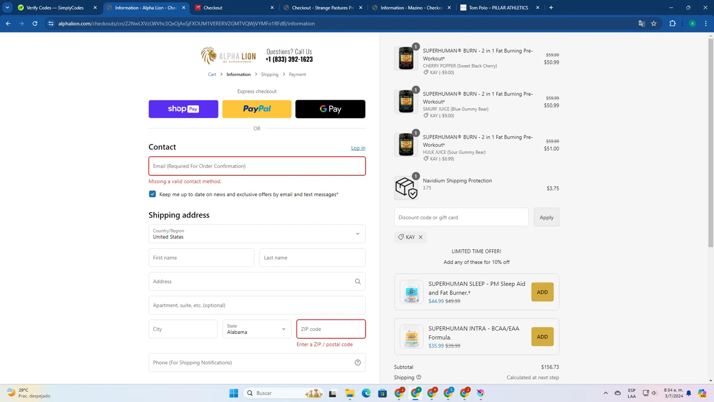Bookmark this page with the star icon
The image size is (714, 402).
(654, 23)
